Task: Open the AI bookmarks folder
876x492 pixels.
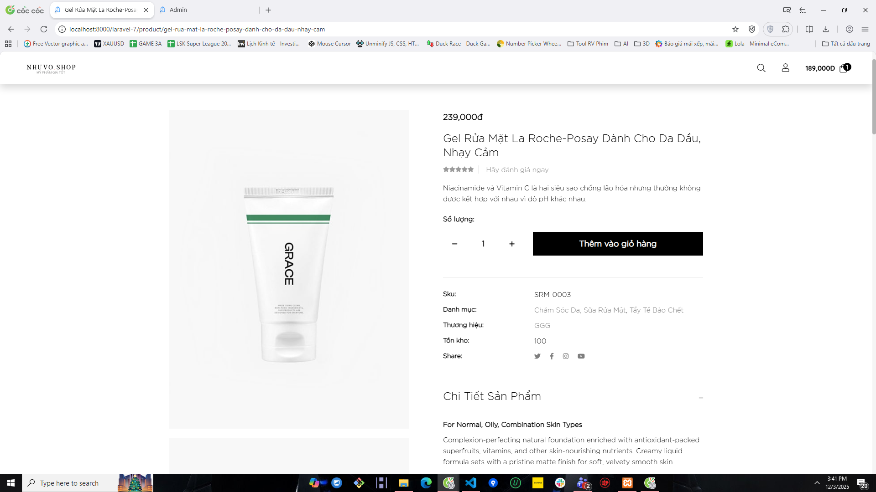Action: [621, 44]
